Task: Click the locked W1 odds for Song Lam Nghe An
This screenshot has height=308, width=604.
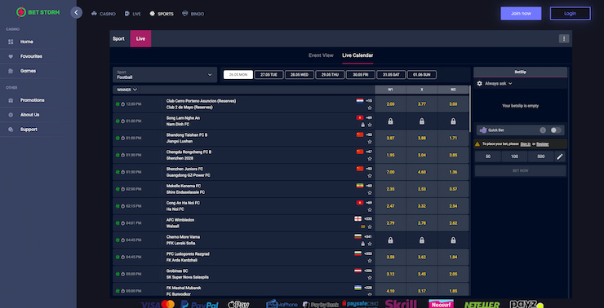Action: point(390,121)
